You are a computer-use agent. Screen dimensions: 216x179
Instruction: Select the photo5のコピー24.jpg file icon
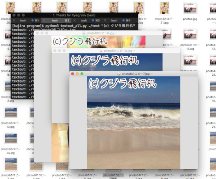pos(9,138)
